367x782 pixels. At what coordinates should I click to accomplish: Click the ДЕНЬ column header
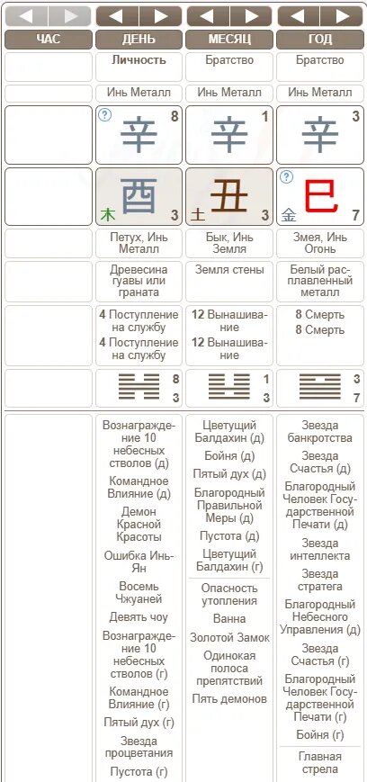[x=139, y=40]
